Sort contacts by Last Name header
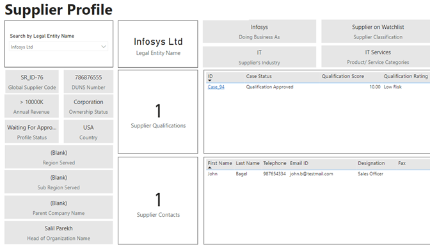 248,163
